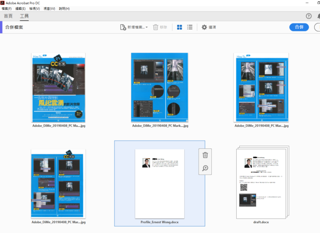
Task: Click the Options (選項) label
Action: [212, 27]
